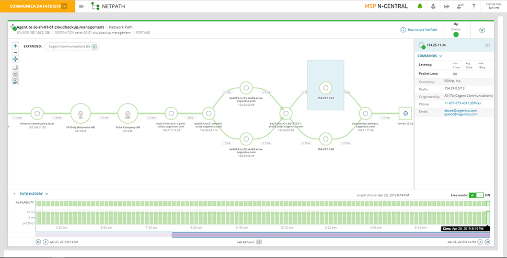Click the purple history range slider
Screen dimensions: 507x258
pos(331,234)
